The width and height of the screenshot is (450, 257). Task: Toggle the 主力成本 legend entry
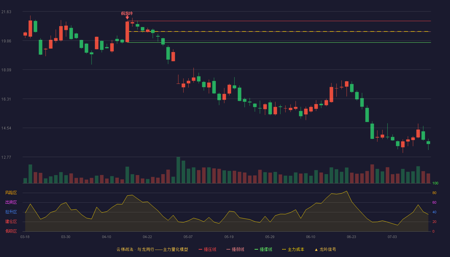[293, 249]
